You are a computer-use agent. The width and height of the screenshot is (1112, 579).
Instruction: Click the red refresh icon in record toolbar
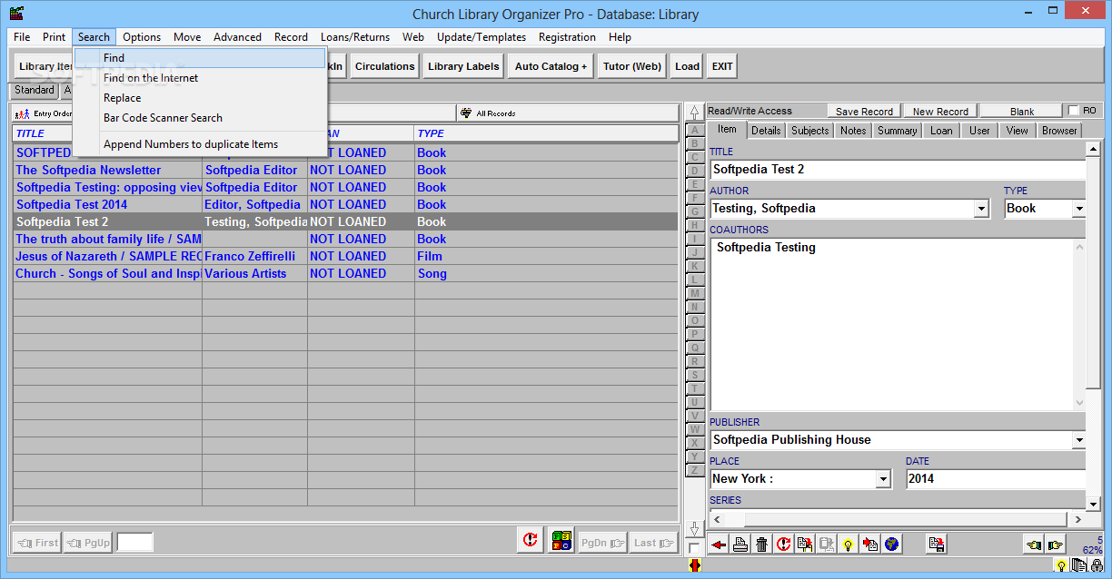(x=783, y=545)
